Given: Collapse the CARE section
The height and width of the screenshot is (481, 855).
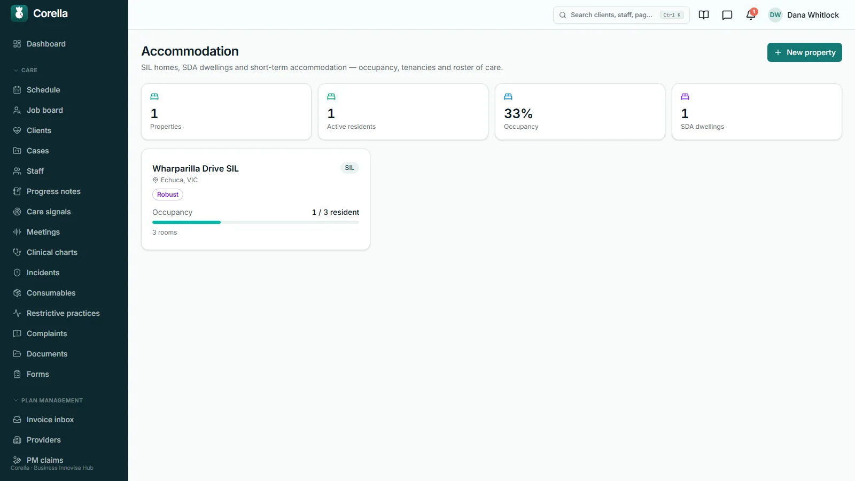Looking at the screenshot, I should point(25,70).
